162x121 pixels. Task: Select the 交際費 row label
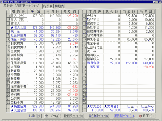pos(19,75)
